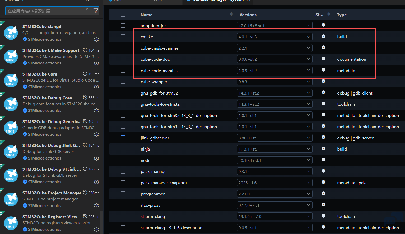Viewport: 405px width, 234px height.
Task: Click the Type column header
Action: tap(342, 15)
